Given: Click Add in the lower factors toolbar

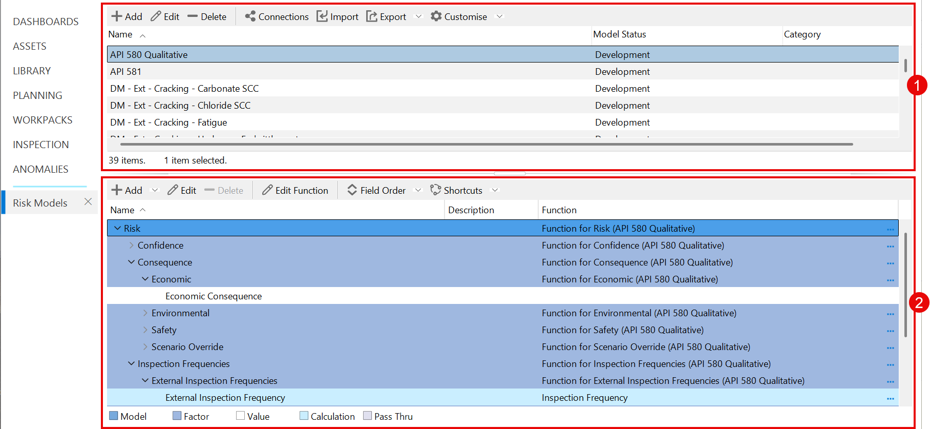Looking at the screenshot, I should tap(126, 190).
